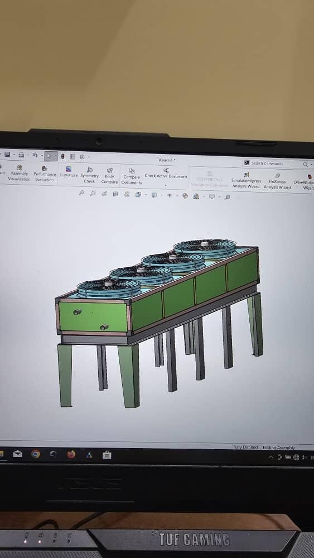Open Firefox from taskbar
The height and width of the screenshot is (558, 314).
click(71, 454)
